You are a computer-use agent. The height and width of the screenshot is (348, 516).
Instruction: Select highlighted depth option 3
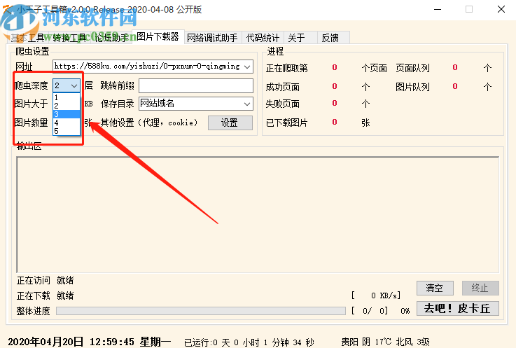click(67, 114)
